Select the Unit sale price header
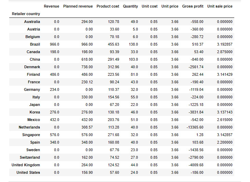 click(x=220, y=7)
